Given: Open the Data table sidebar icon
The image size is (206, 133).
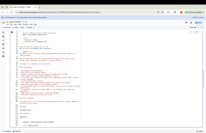Looking at the screenshot, I should pos(3,56).
